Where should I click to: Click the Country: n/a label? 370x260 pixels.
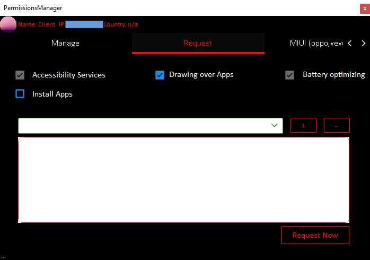point(121,24)
